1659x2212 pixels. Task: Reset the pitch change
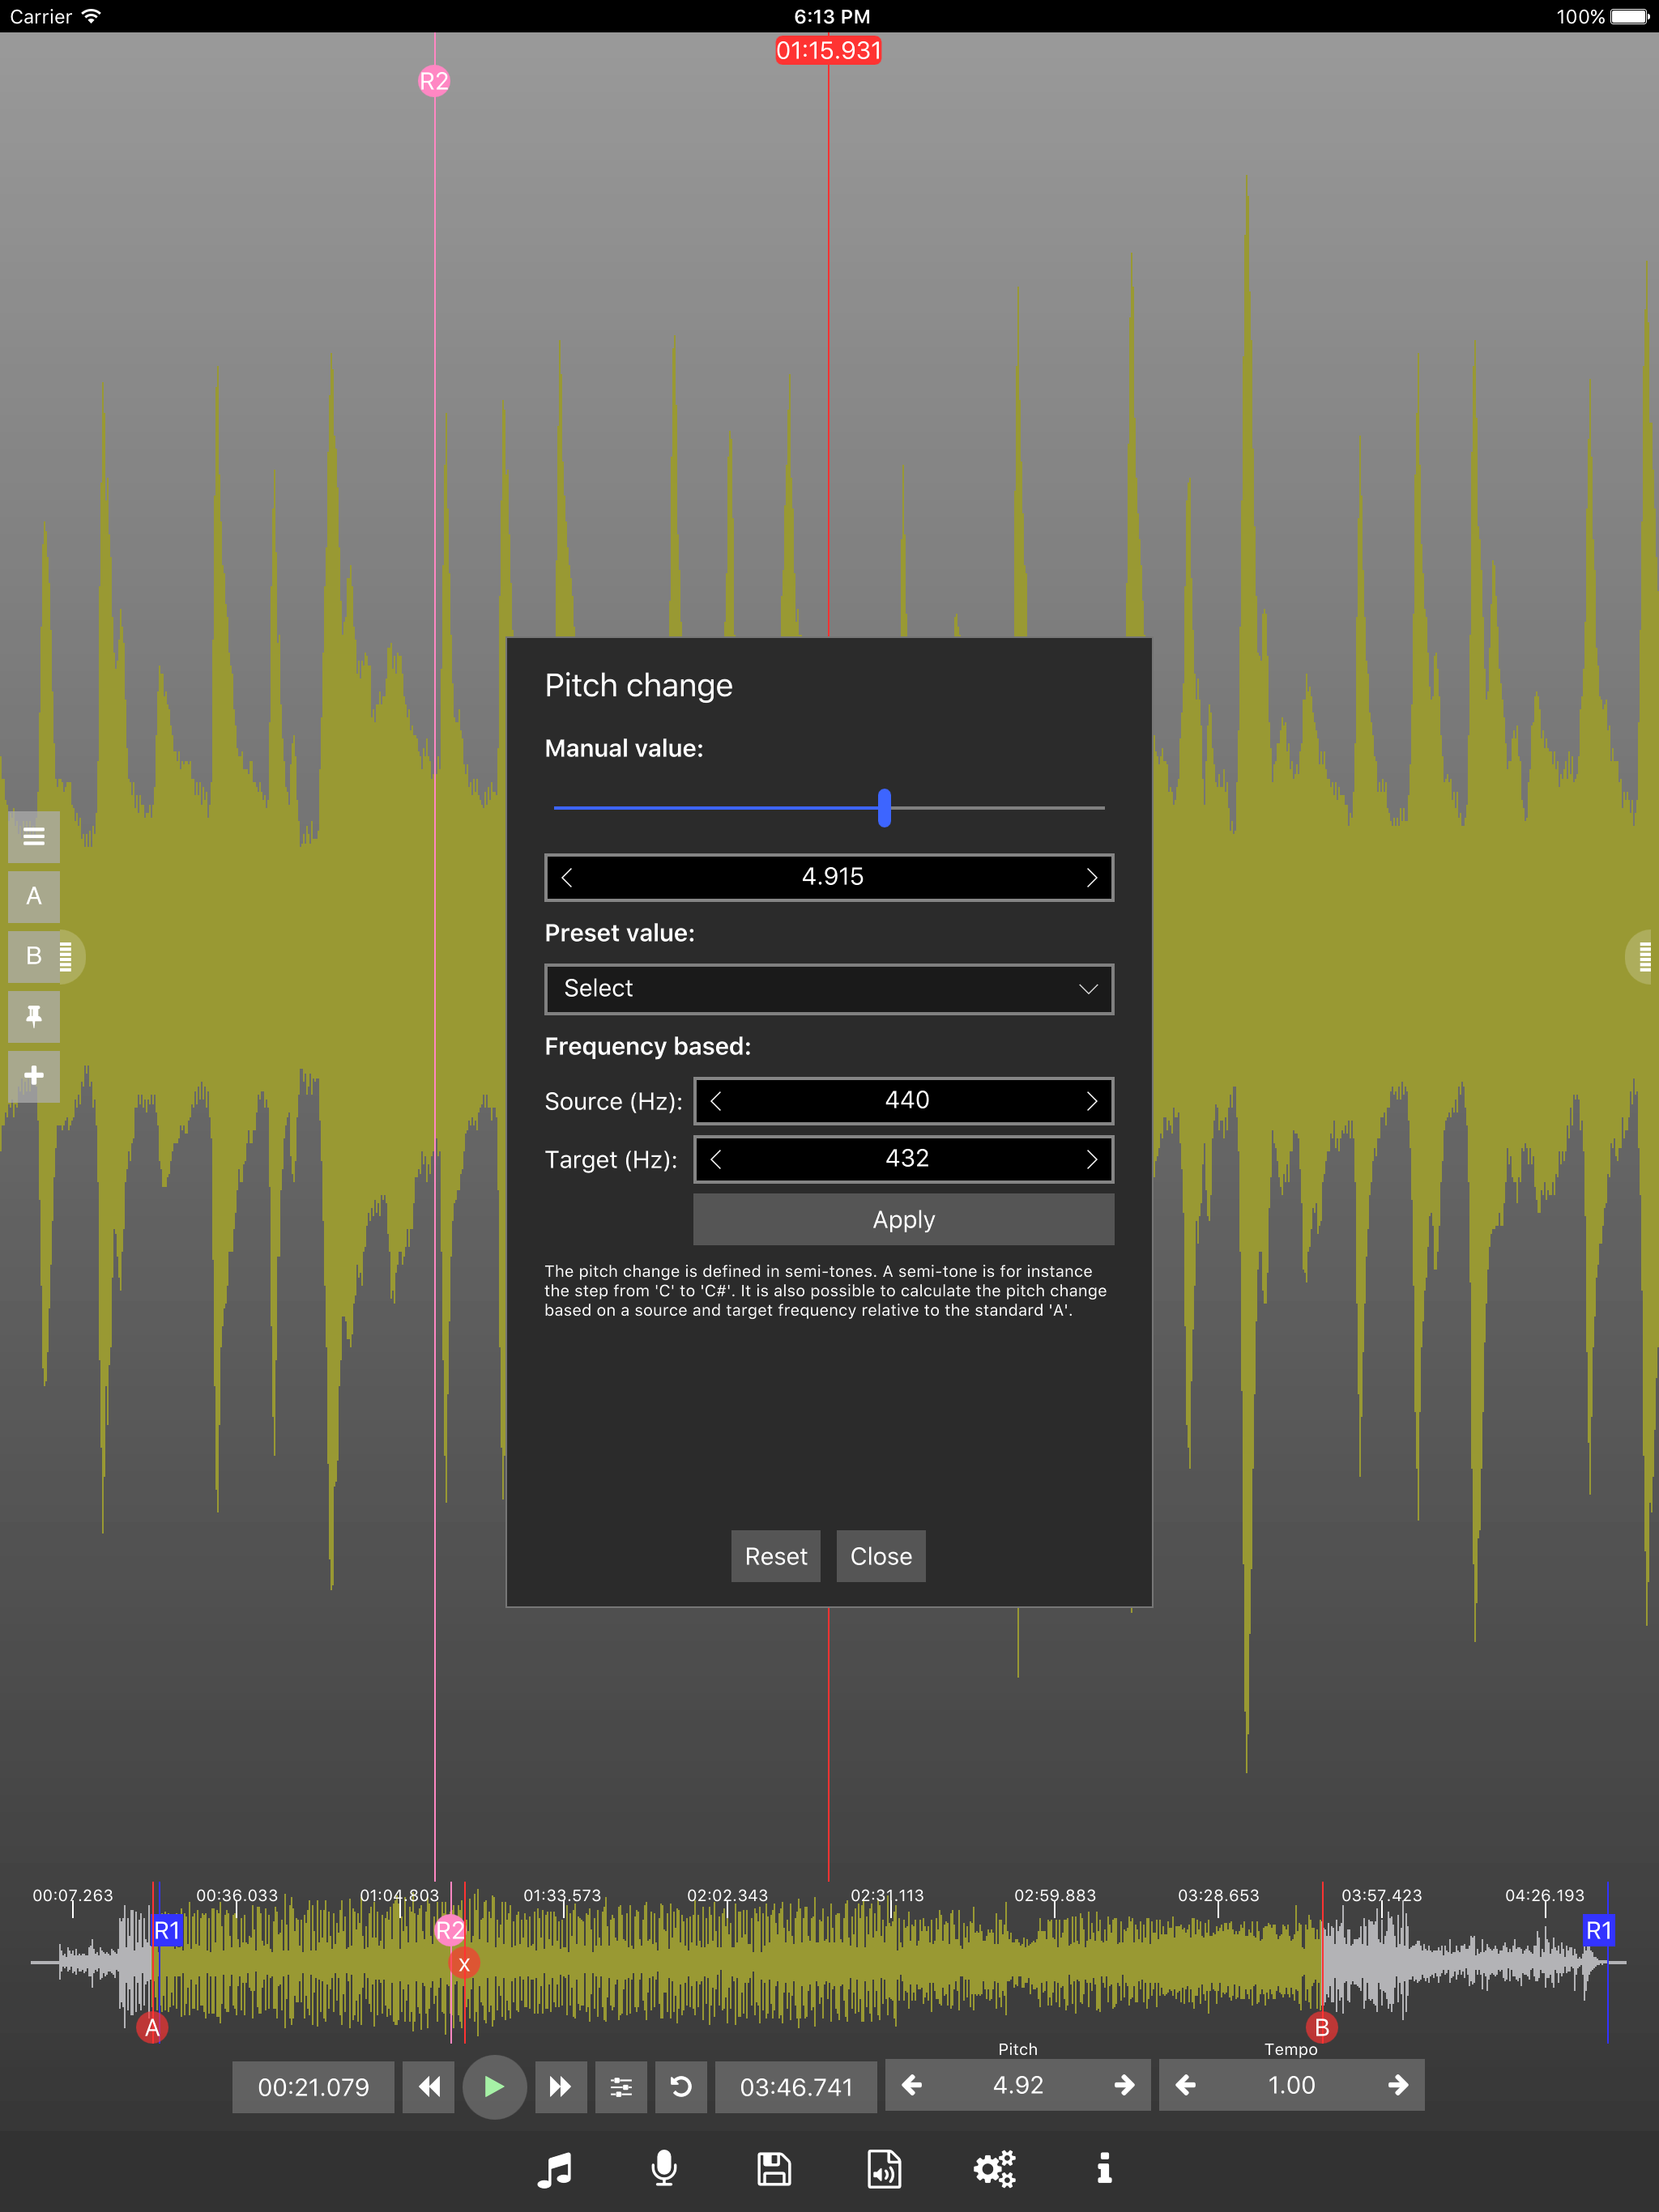(x=775, y=1556)
